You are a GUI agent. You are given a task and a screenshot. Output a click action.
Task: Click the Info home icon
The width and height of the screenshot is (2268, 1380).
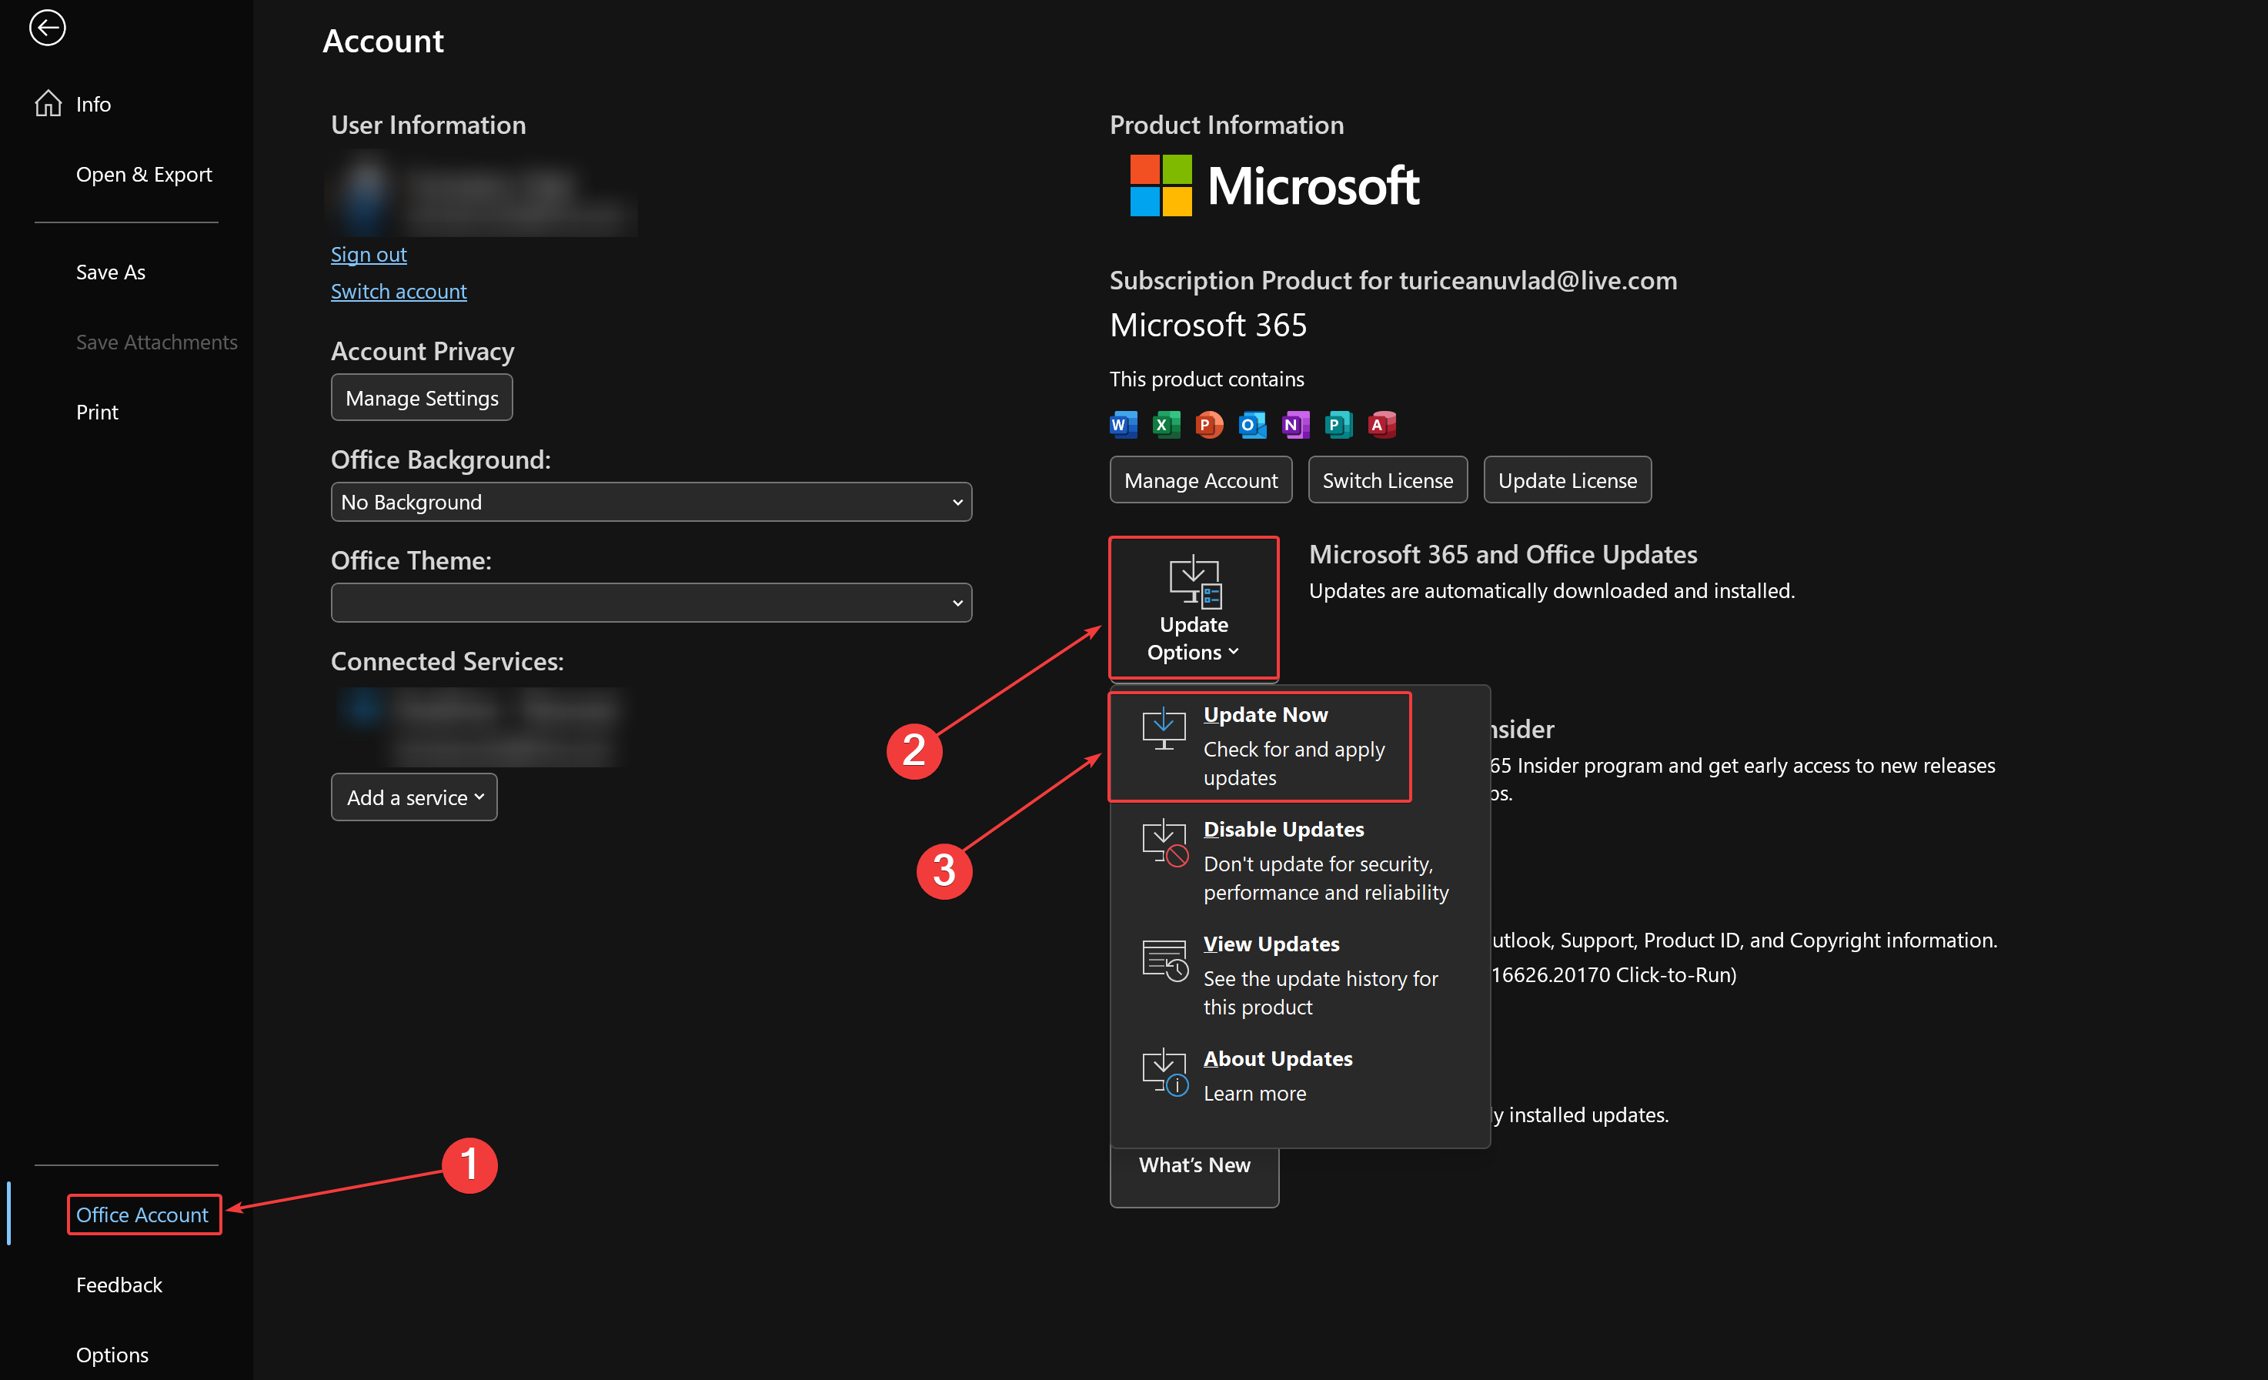pos(48,104)
